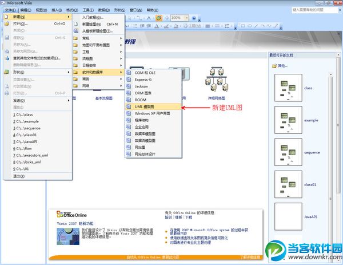Click the 模板 link in Office Online
Screen dimensions: 343x265
[x=179, y=217]
